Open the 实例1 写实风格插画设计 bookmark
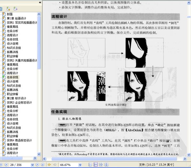Viewport: 191px width, 168px height. click(x=22, y=23)
